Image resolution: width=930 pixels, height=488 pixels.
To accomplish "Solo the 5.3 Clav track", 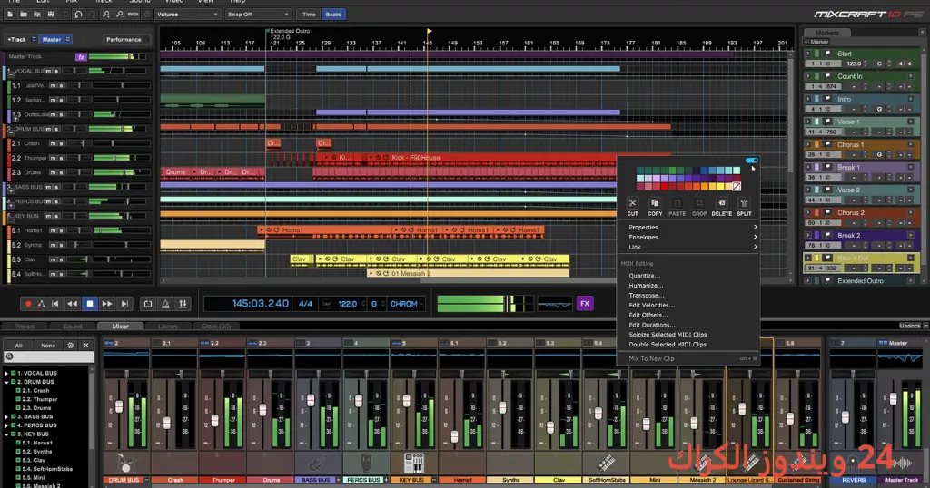I will click(x=61, y=259).
